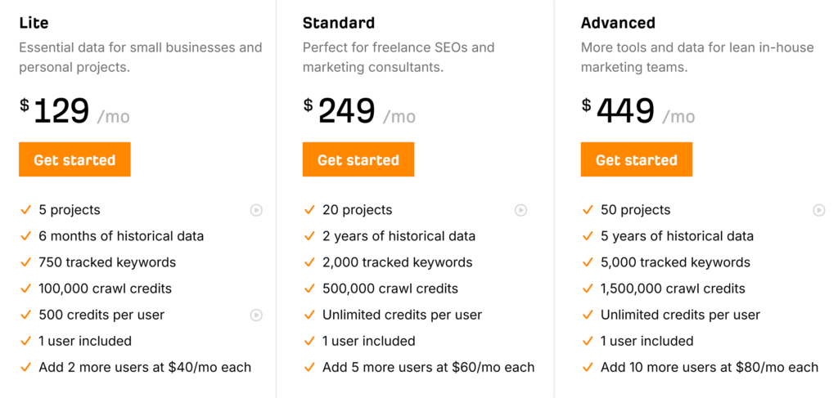This screenshot has width=838, height=398.
Task: Click the checkmark beside "750 tracked keywords"
Action: (25, 262)
